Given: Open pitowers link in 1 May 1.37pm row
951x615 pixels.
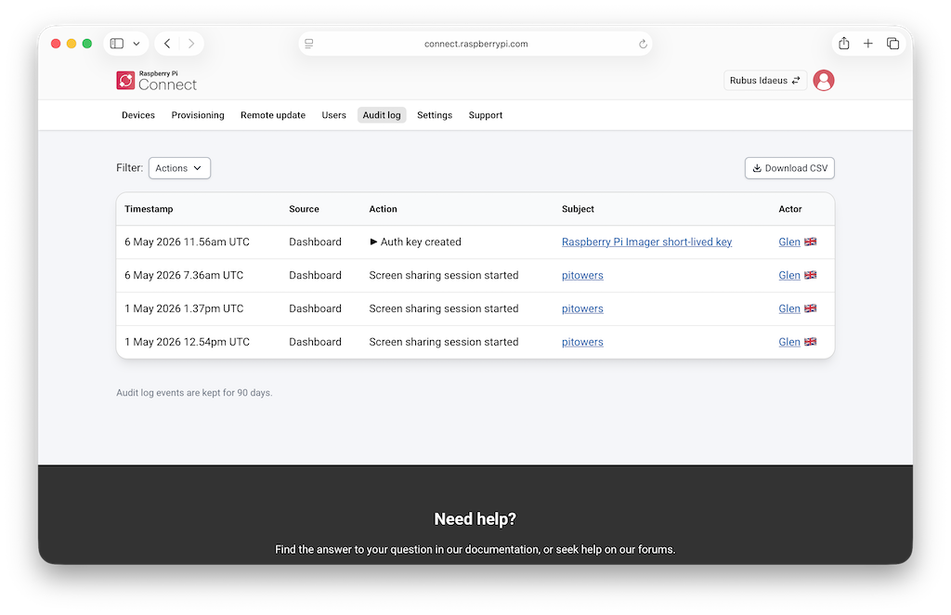Looking at the screenshot, I should [x=582, y=308].
